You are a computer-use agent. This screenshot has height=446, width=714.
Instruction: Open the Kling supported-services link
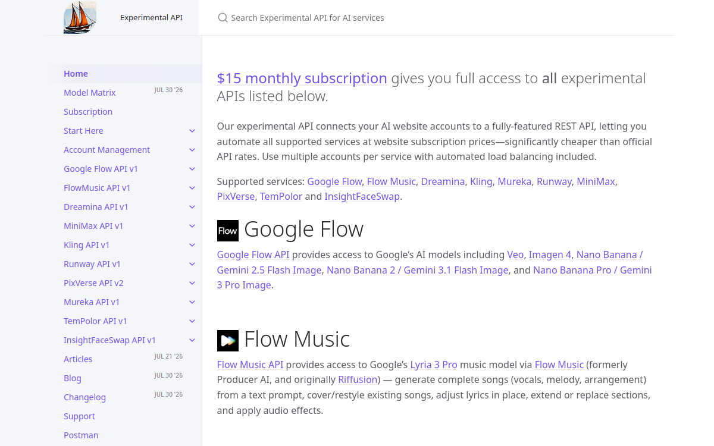(481, 181)
